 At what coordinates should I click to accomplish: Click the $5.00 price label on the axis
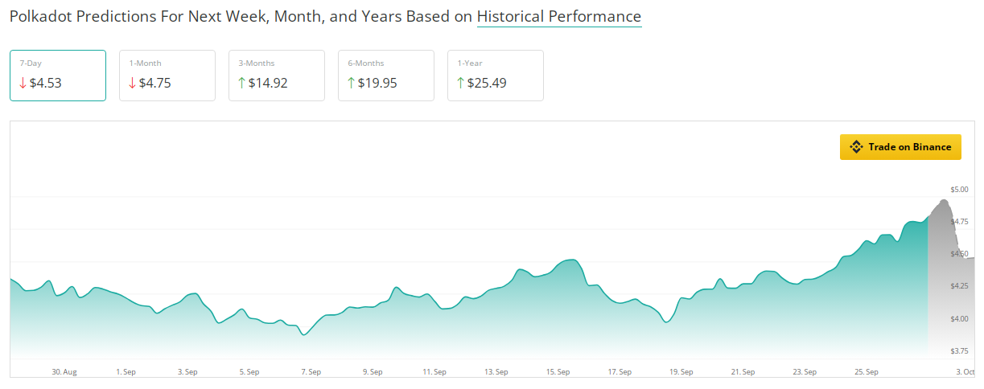(x=960, y=190)
